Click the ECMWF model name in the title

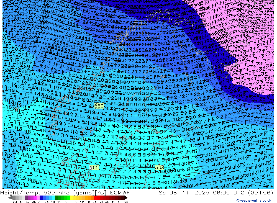tap(120, 192)
